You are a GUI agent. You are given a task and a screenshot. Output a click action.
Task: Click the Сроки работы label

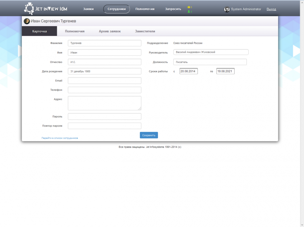click(x=158, y=72)
